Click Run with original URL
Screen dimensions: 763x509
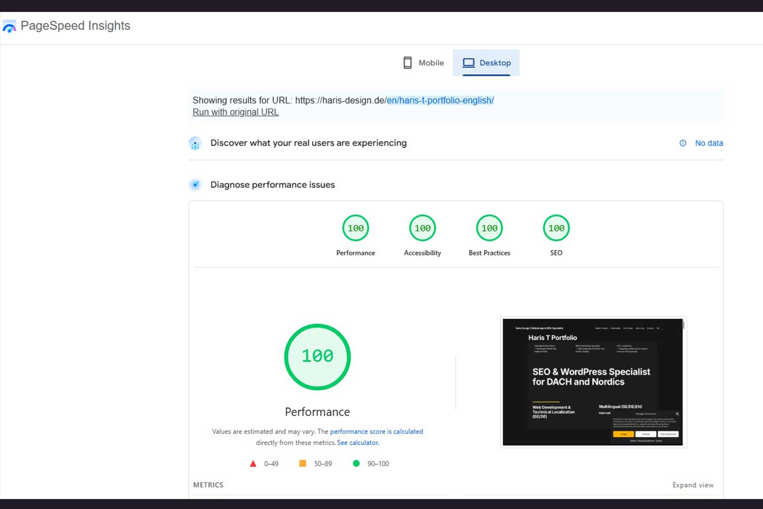tap(235, 112)
